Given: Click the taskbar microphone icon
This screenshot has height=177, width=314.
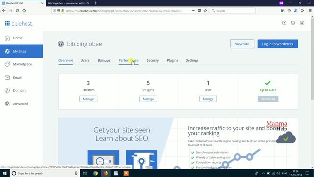Looking at the screenshot, I should click(x=76, y=173).
